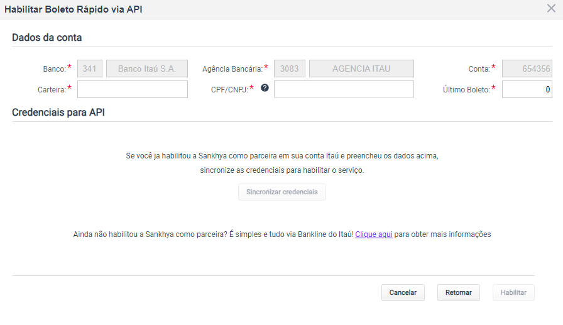Open the Clique aqui link
This screenshot has height=325, width=563.
pyautogui.click(x=374, y=234)
